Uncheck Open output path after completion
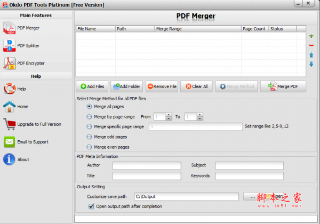The width and height of the screenshot is (320, 224). (91, 206)
